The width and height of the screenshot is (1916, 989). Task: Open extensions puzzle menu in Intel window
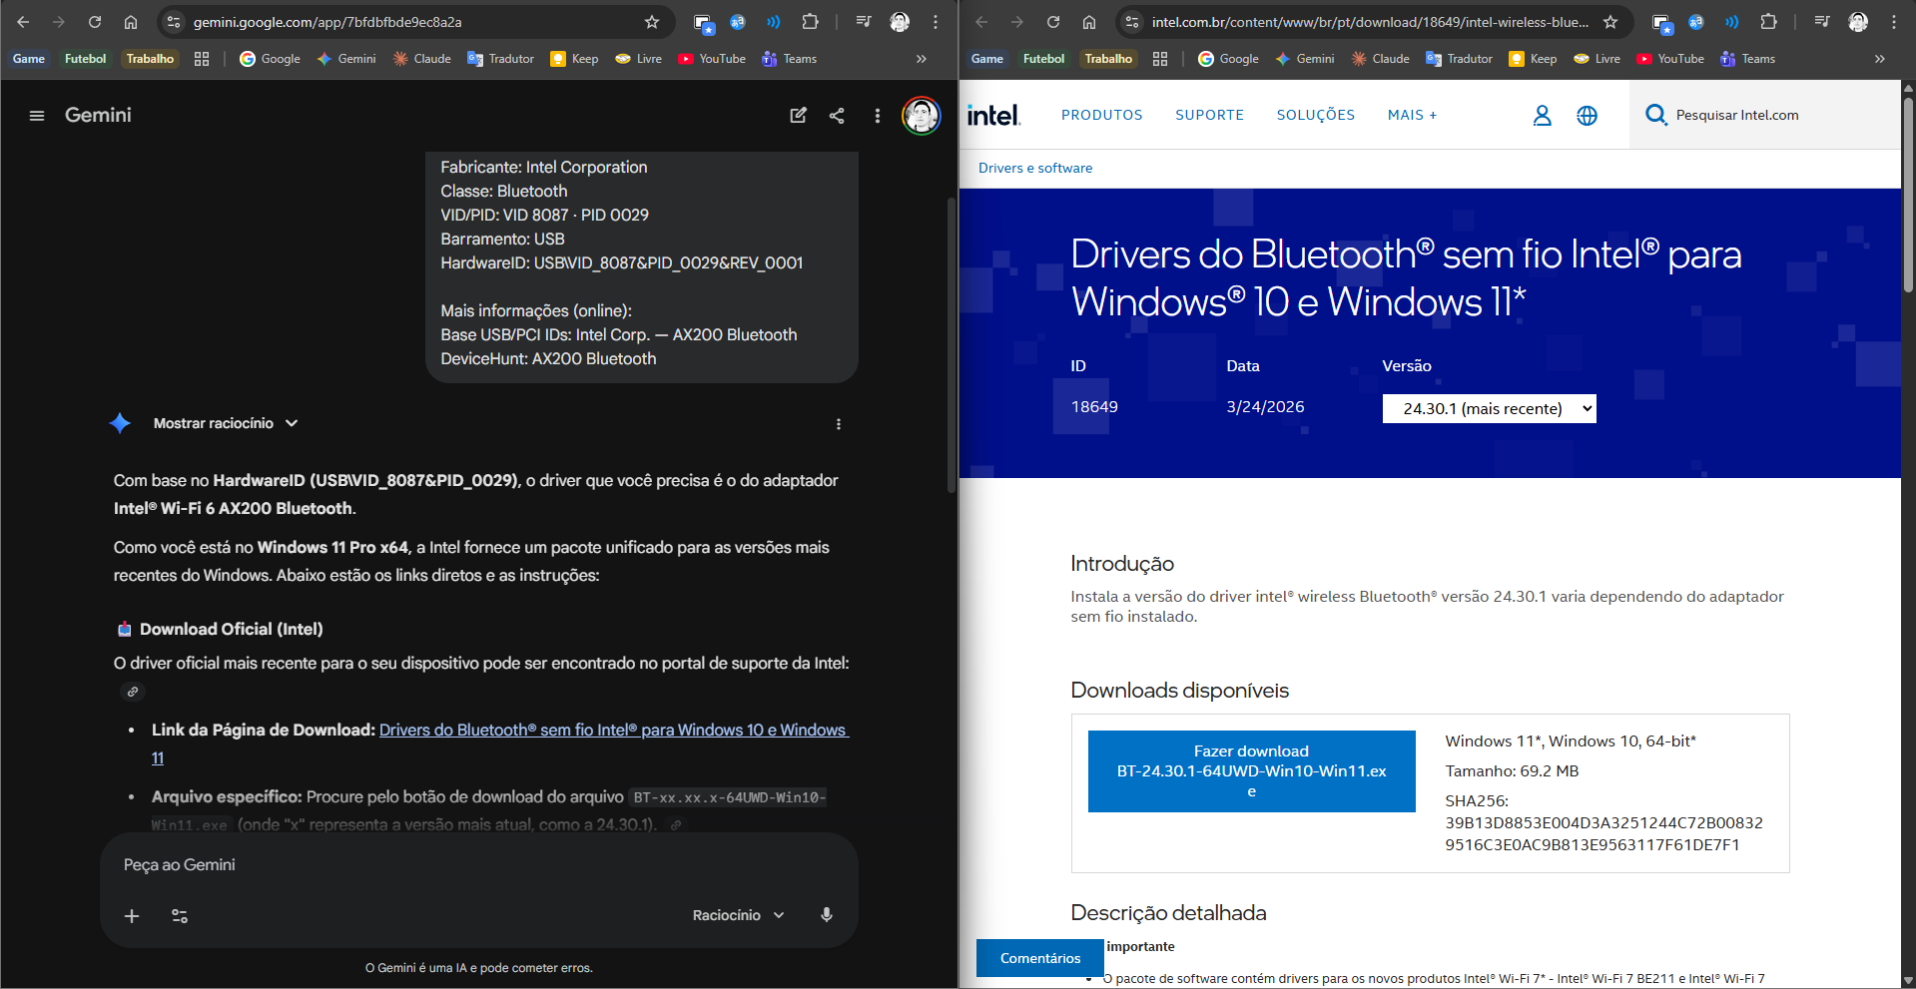click(1768, 22)
